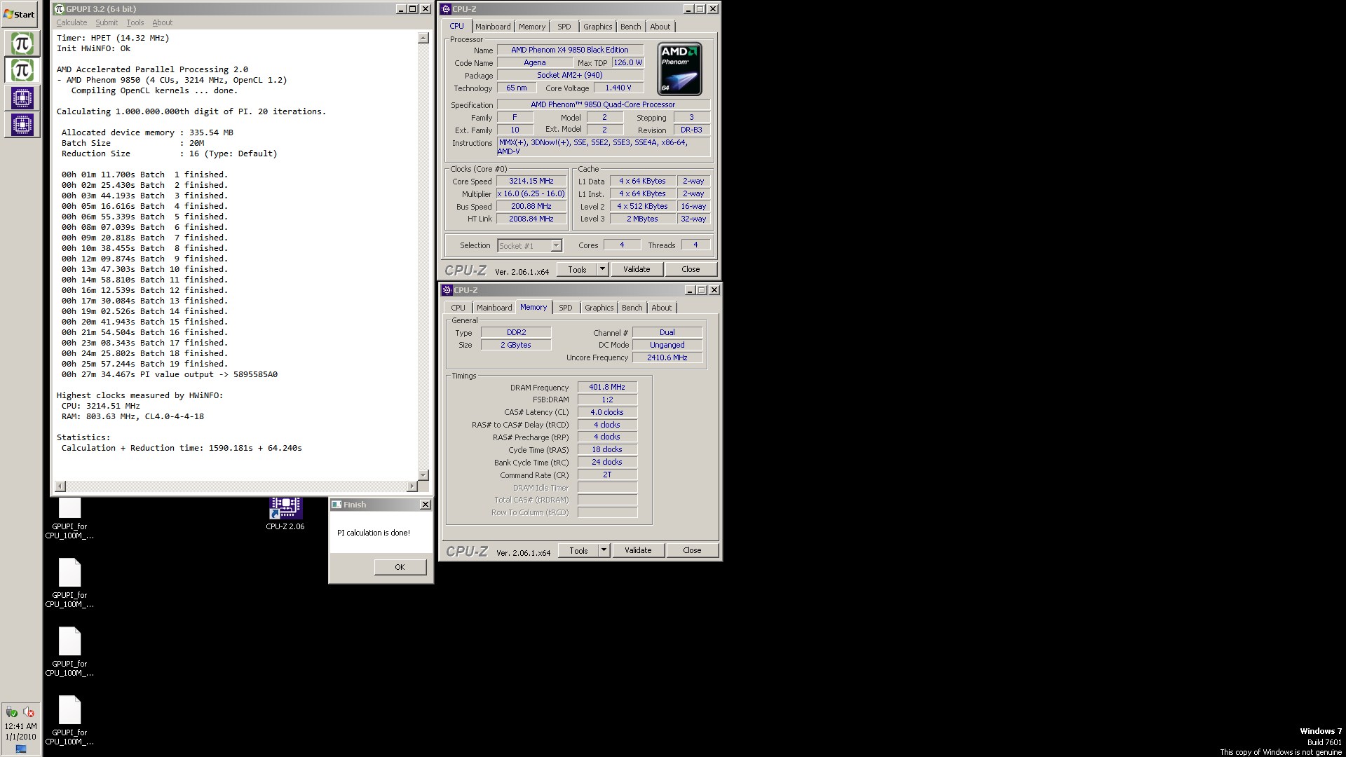Click the Core Voltage value 1.440 V
Screen dimensions: 1346x757
(618, 88)
